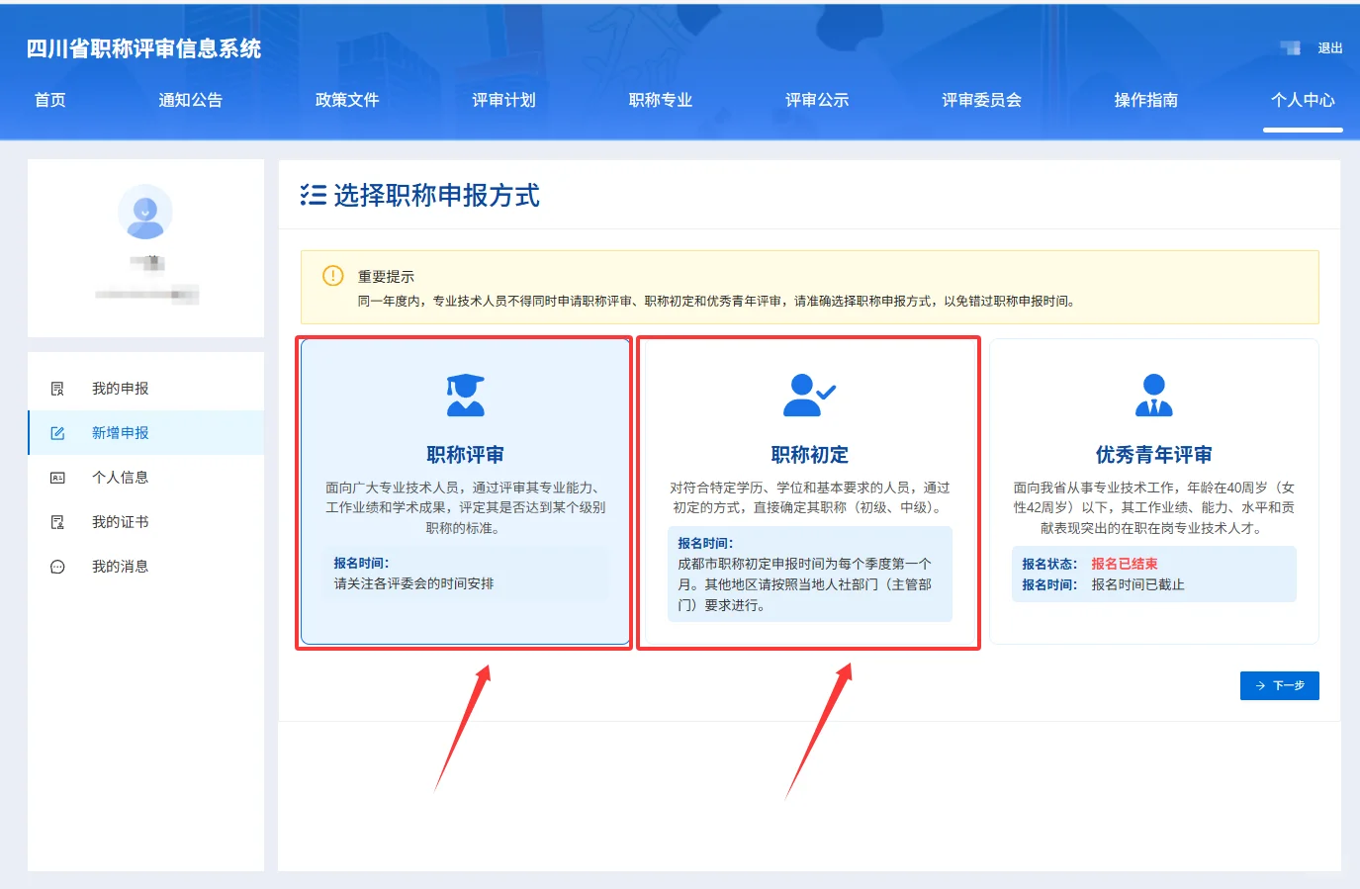Click the list icon beside 选择职称申报方式
Image resolution: width=1360 pixels, height=889 pixels.
point(312,195)
